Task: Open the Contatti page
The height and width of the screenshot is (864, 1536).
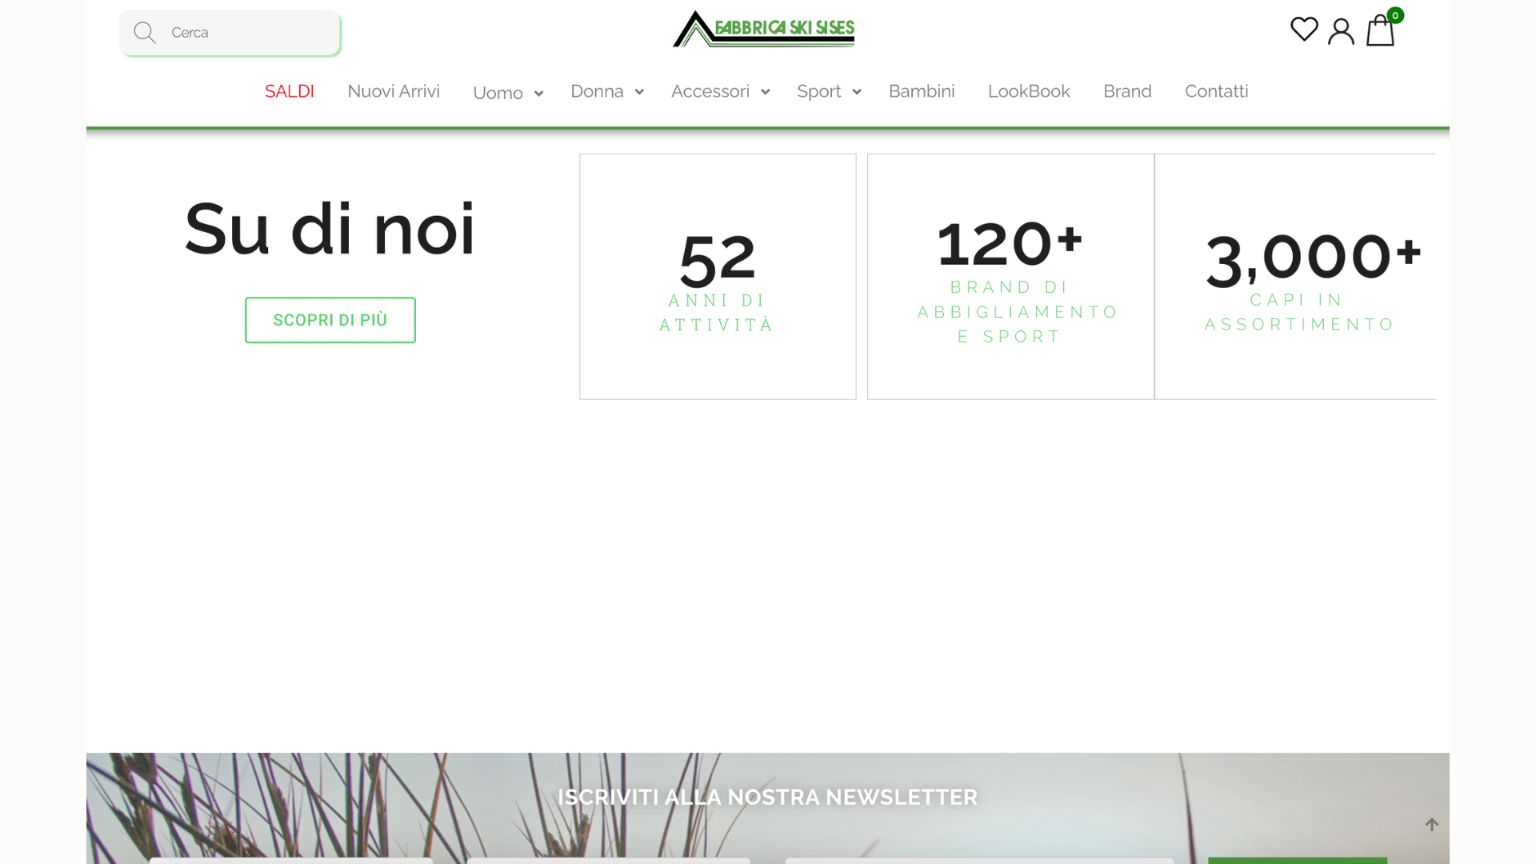Action: (1216, 91)
